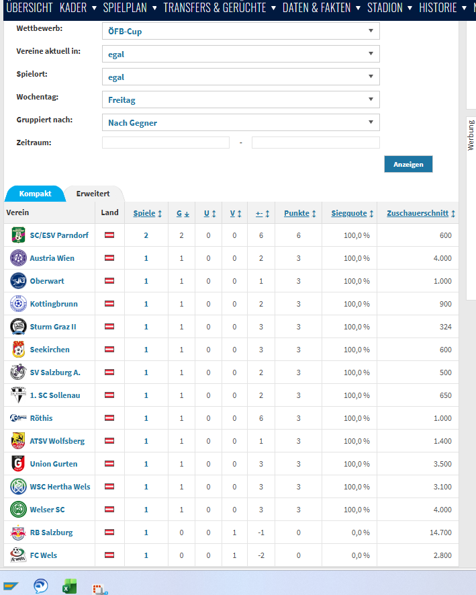Click the Austria Wien club crest

[x=18, y=258]
